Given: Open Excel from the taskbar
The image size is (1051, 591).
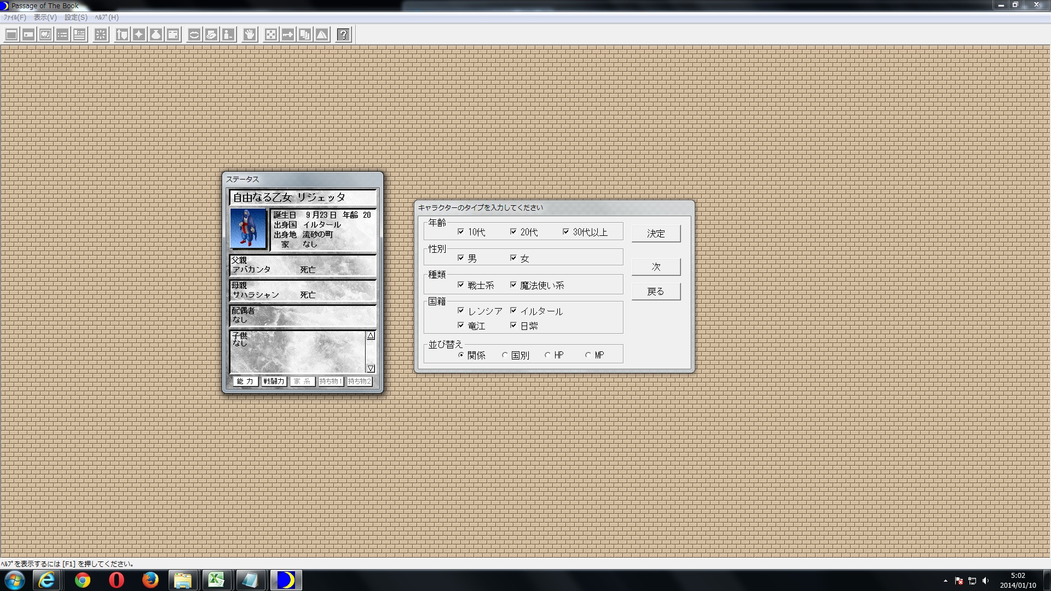Looking at the screenshot, I should tap(217, 580).
